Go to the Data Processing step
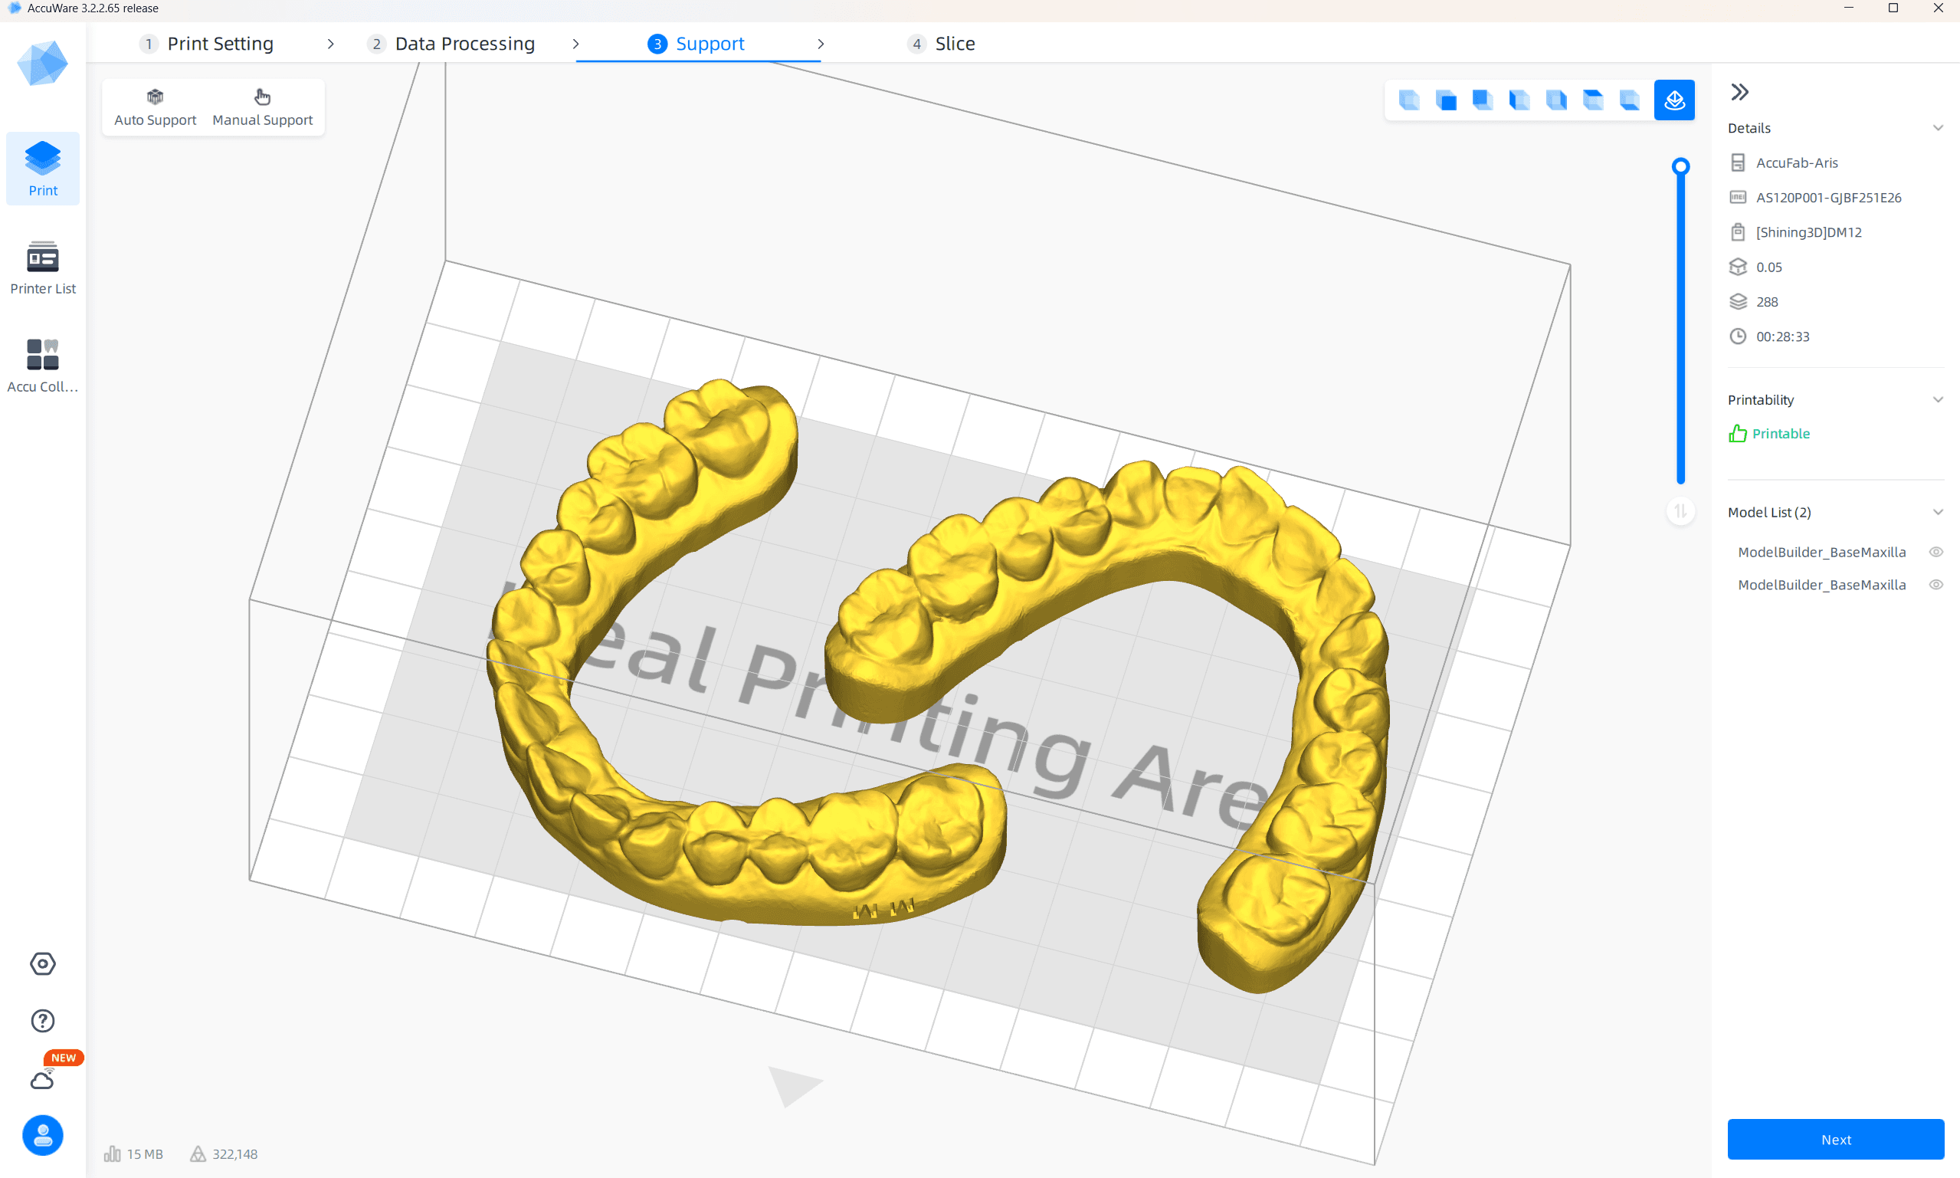The height and width of the screenshot is (1178, 1960). coord(451,44)
